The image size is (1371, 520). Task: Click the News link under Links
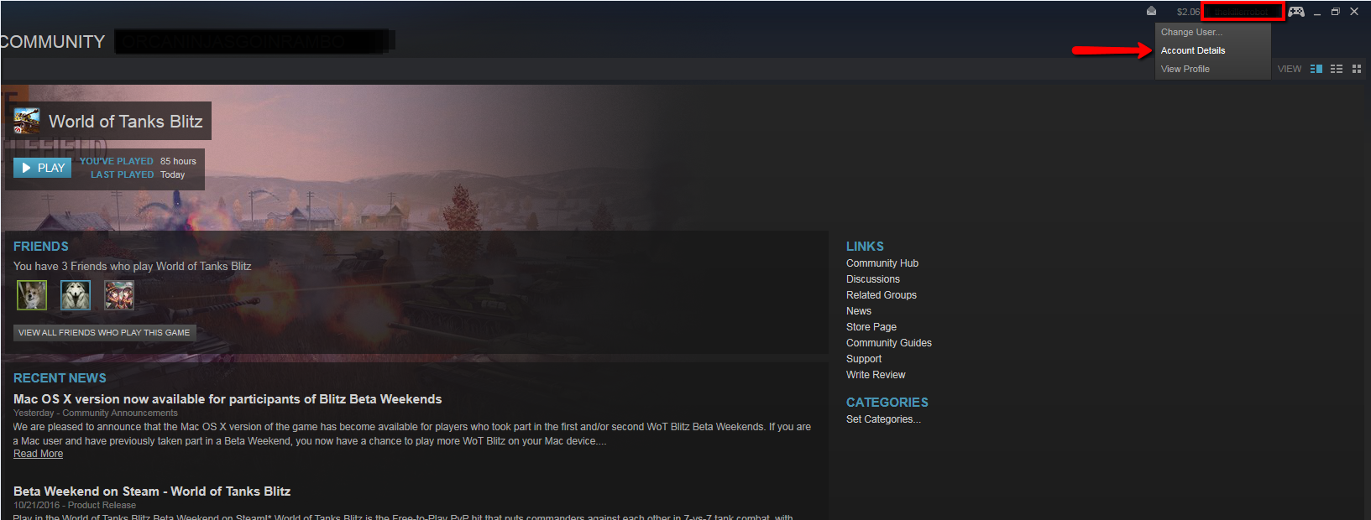point(859,311)
